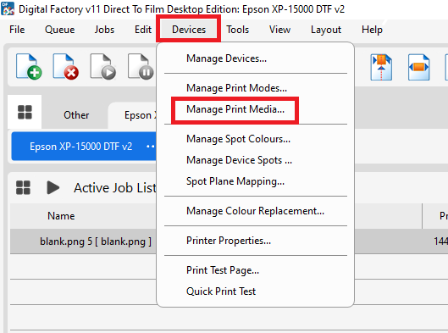Click the Active Job List heading
Viewport: 448px width, 333px height.
click(x=115, y=188)
